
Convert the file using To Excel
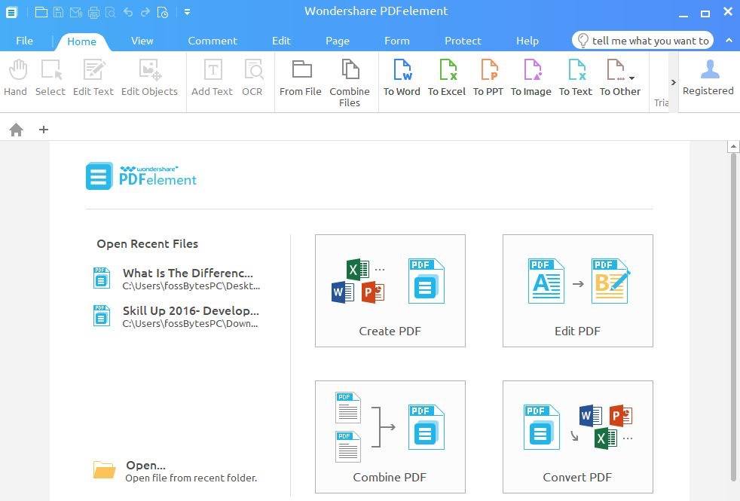pos(447,78)
